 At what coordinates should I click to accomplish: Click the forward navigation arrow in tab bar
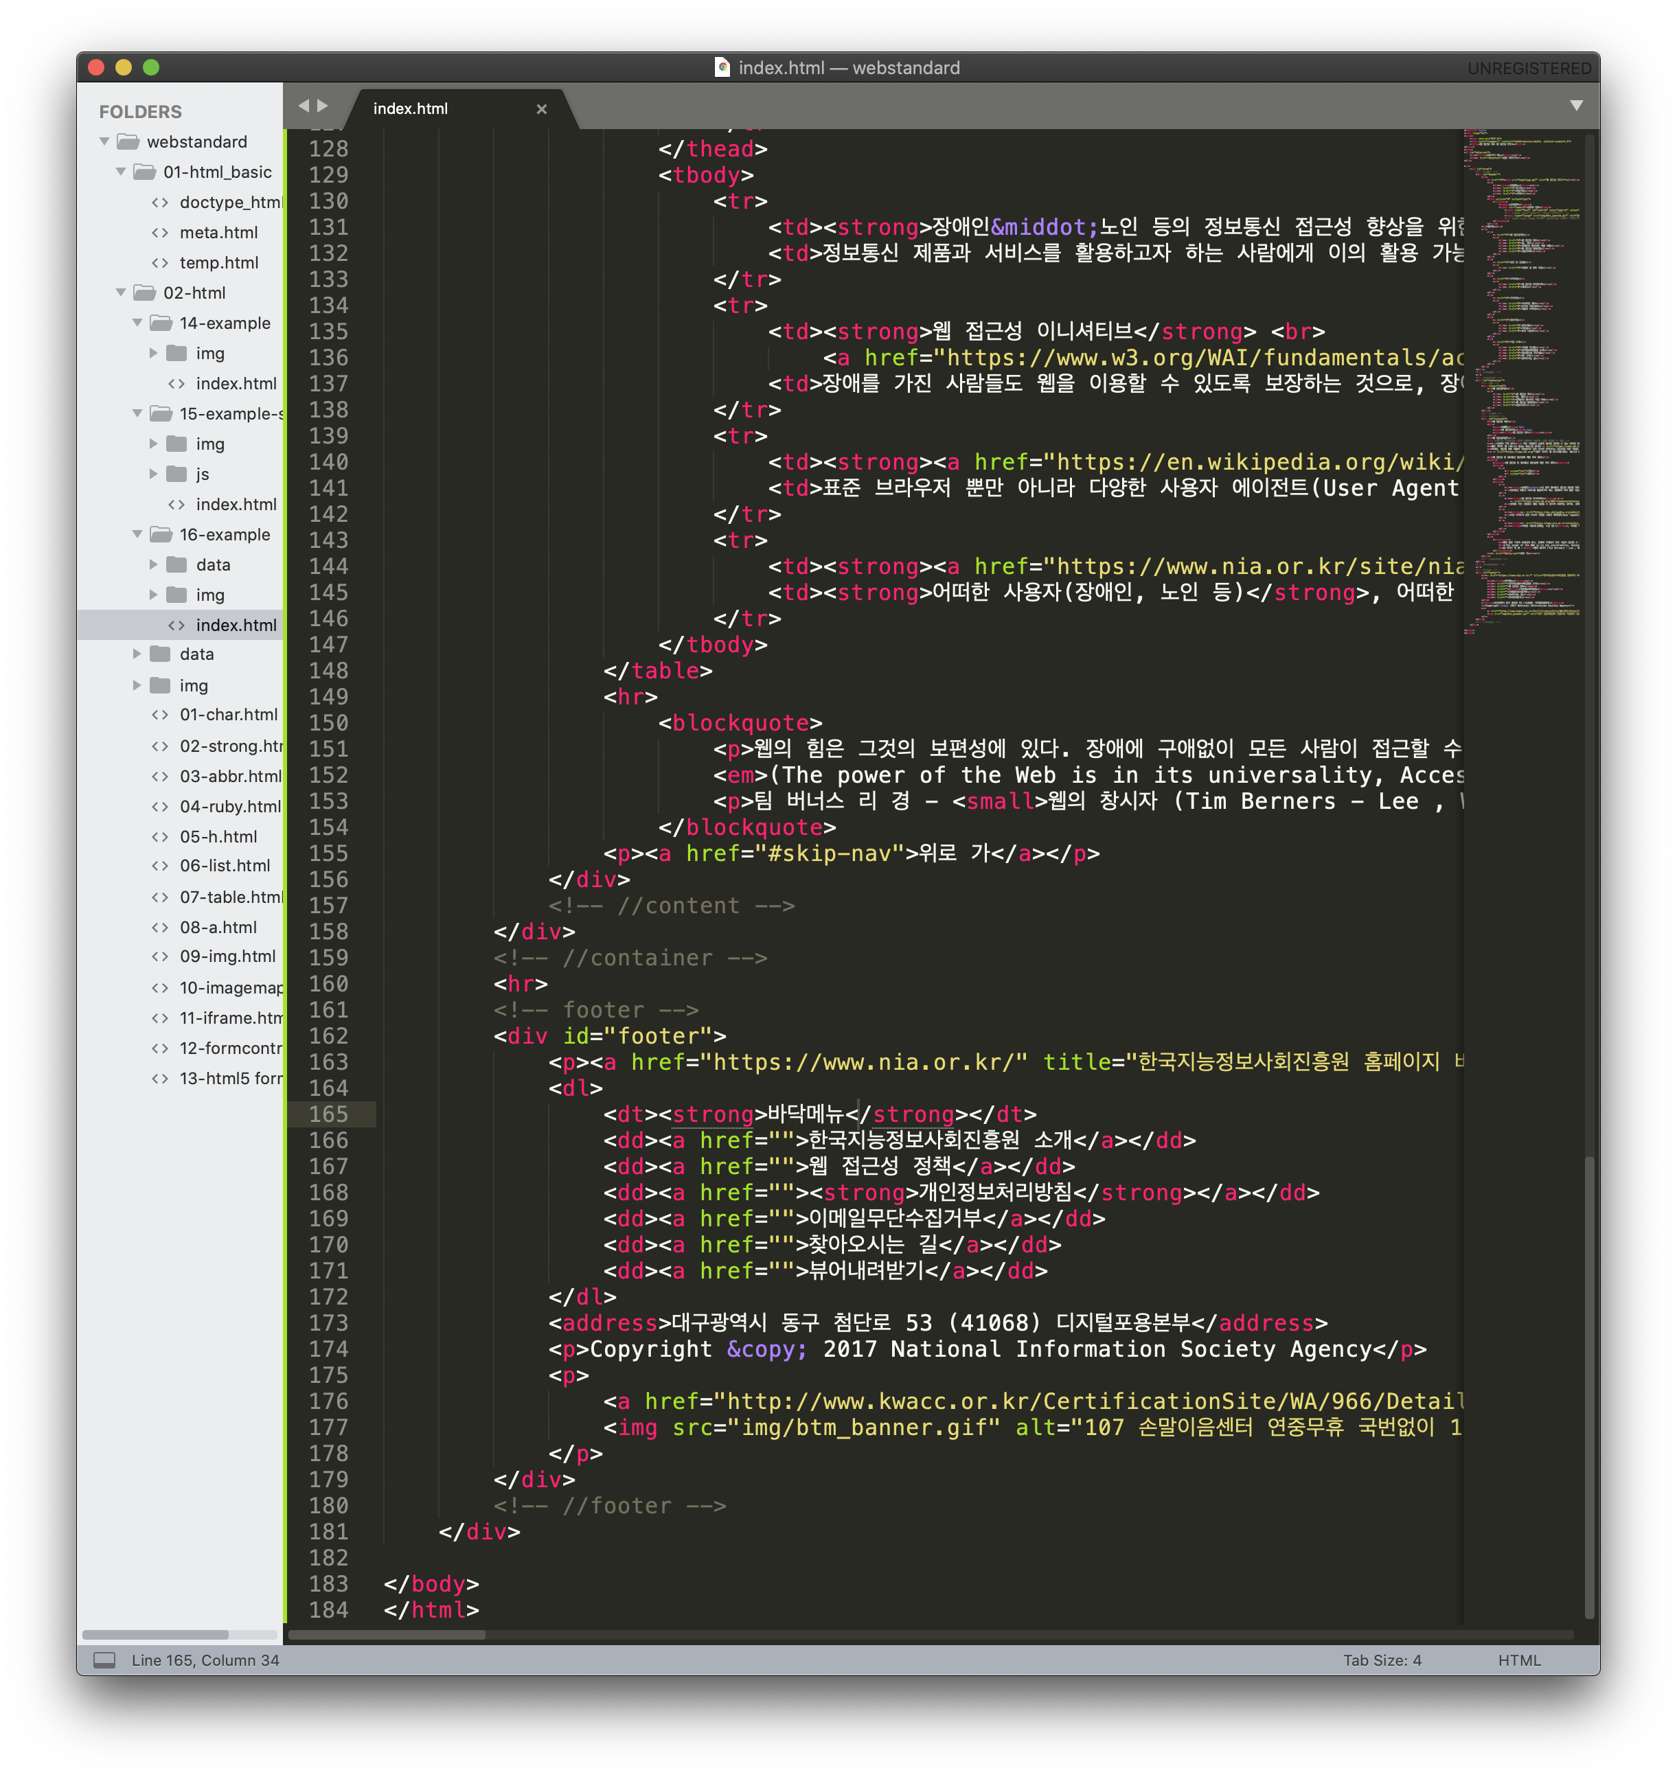[323, 106]
